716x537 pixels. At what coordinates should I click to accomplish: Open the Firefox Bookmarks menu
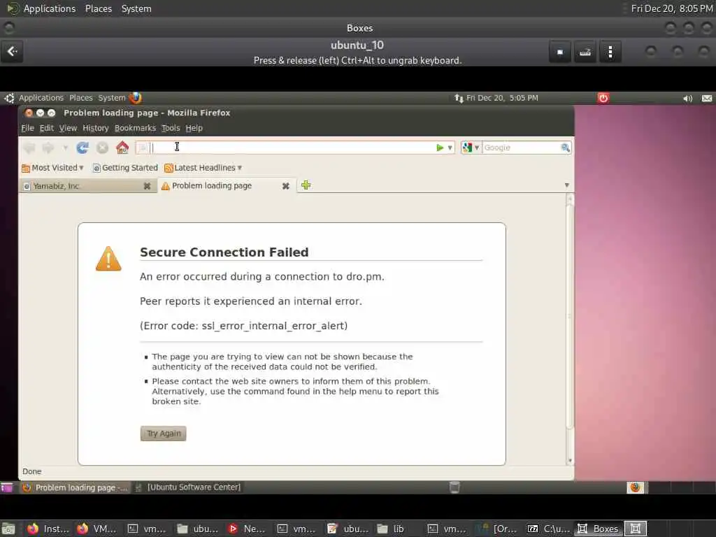pos(135,128)
